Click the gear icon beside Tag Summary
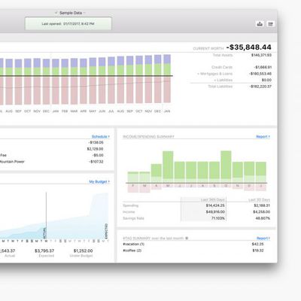Viewport: 301px width, 301px height. coord(187,238)
